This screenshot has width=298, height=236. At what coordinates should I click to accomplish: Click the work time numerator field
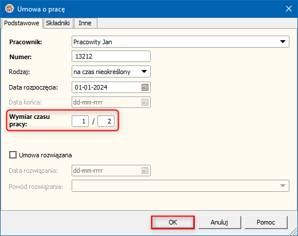[80, 121]
